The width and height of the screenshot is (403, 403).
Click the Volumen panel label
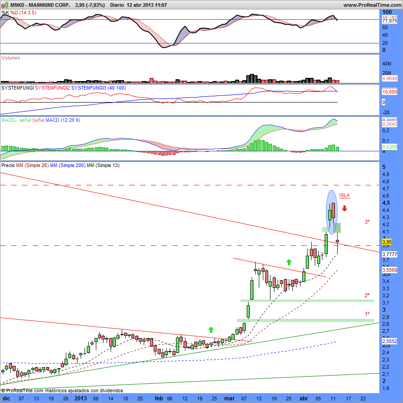pos(11,58)
